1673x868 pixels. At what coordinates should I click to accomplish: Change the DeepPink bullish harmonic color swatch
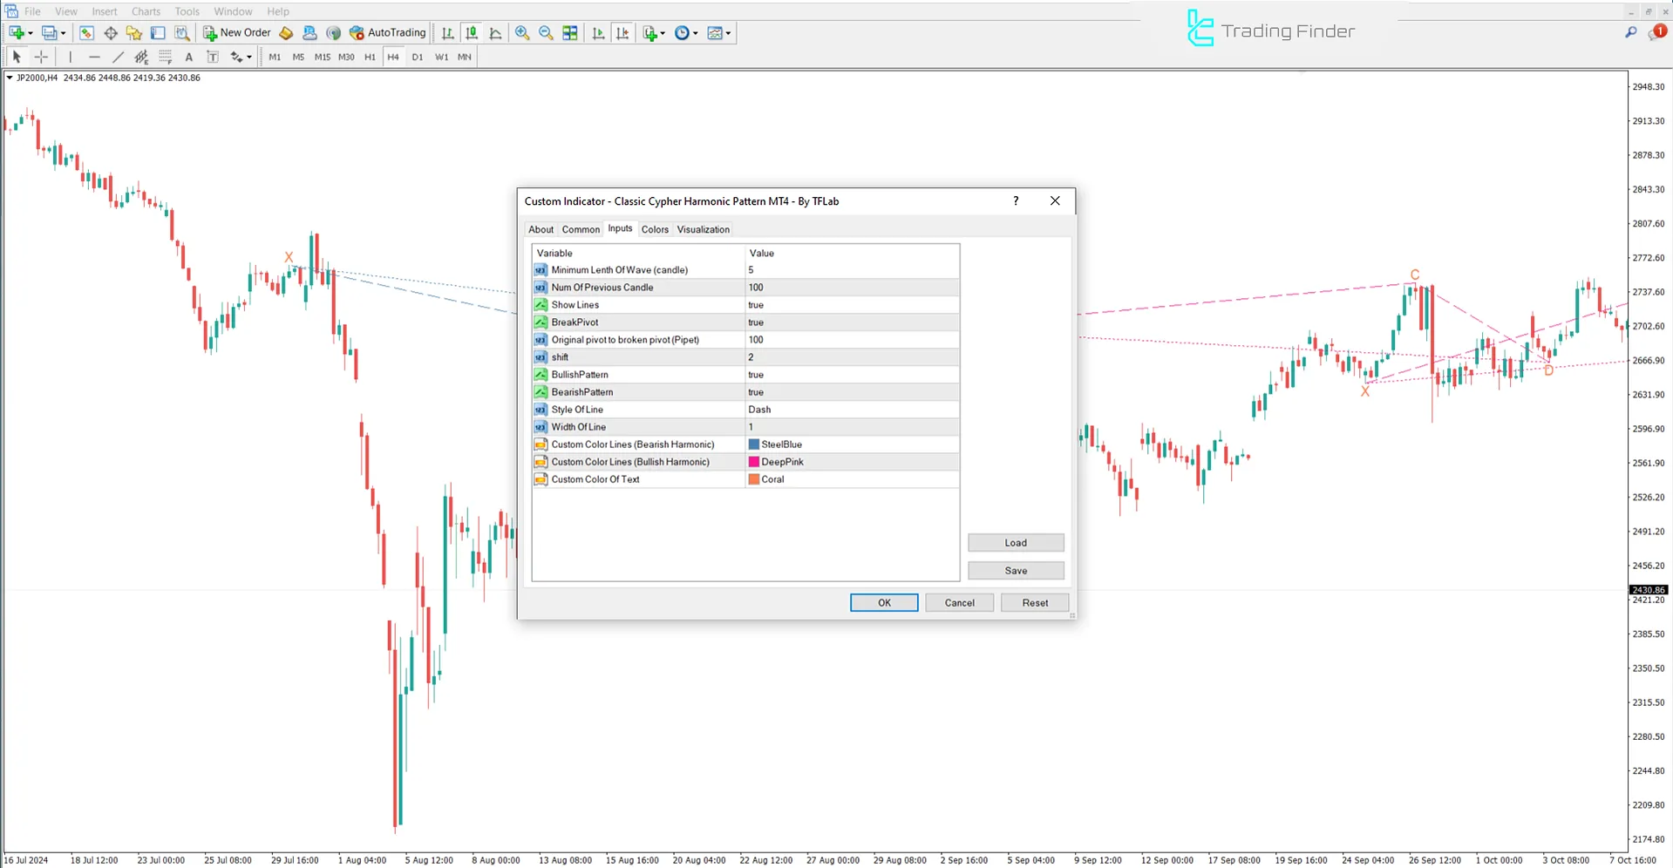click(753, 461)
